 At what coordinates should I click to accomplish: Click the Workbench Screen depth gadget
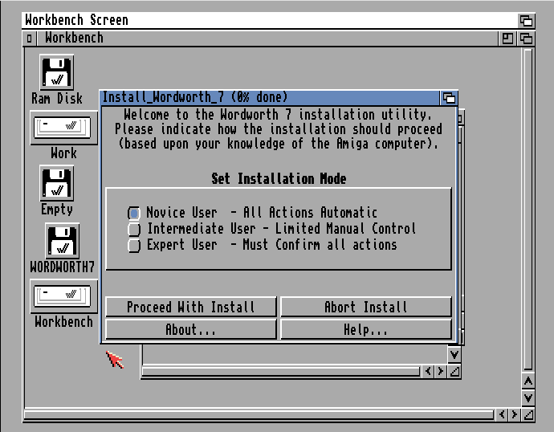click(526, 20)
